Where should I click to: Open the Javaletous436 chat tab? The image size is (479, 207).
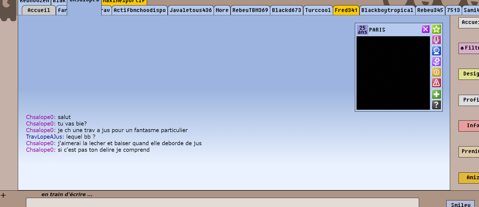191,10
